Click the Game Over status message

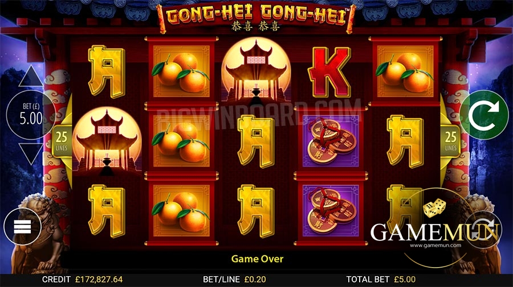pos(257,259)
